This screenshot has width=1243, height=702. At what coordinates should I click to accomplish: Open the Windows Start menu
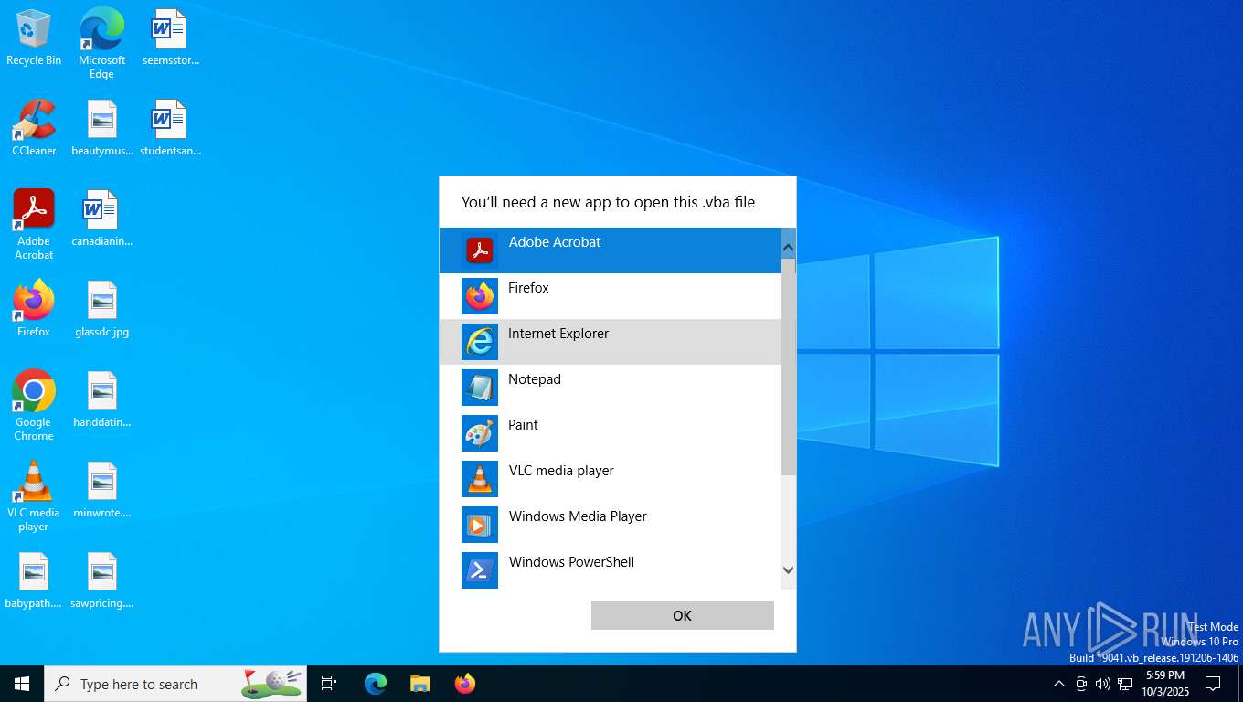[x=22, y=684]
